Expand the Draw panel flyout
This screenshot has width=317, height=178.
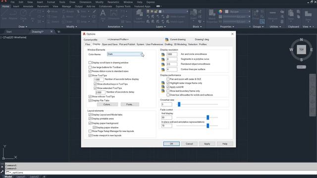(x=23, y=26)
